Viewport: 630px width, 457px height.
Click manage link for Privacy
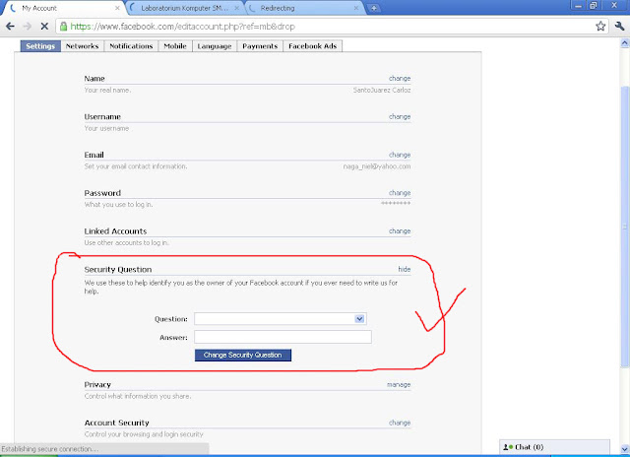pos(399,385)
